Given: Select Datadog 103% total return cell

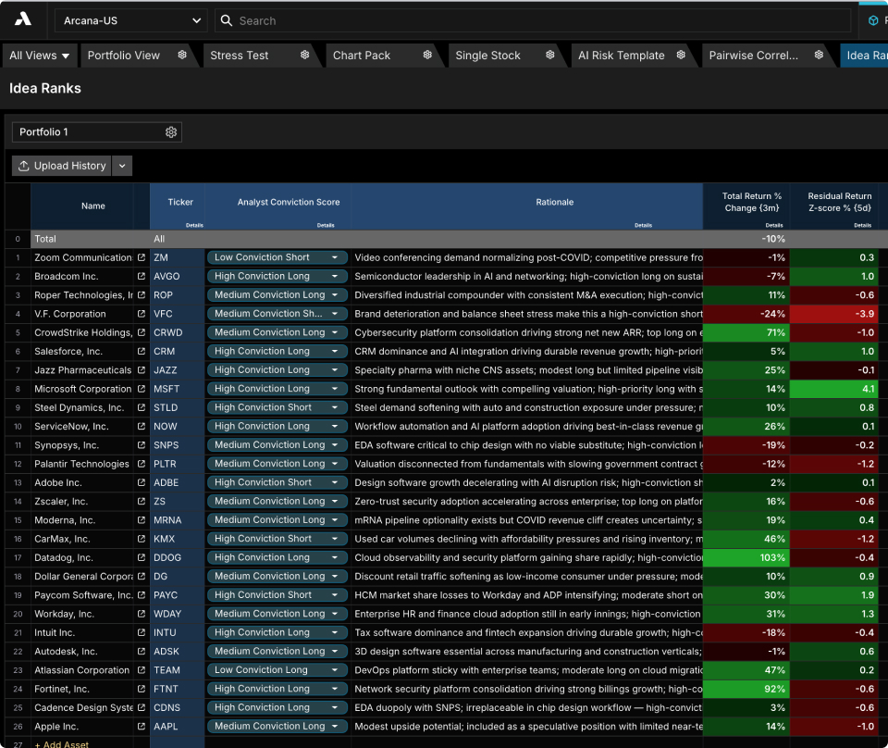Looking at the screenshot, I should pos(746,557).
